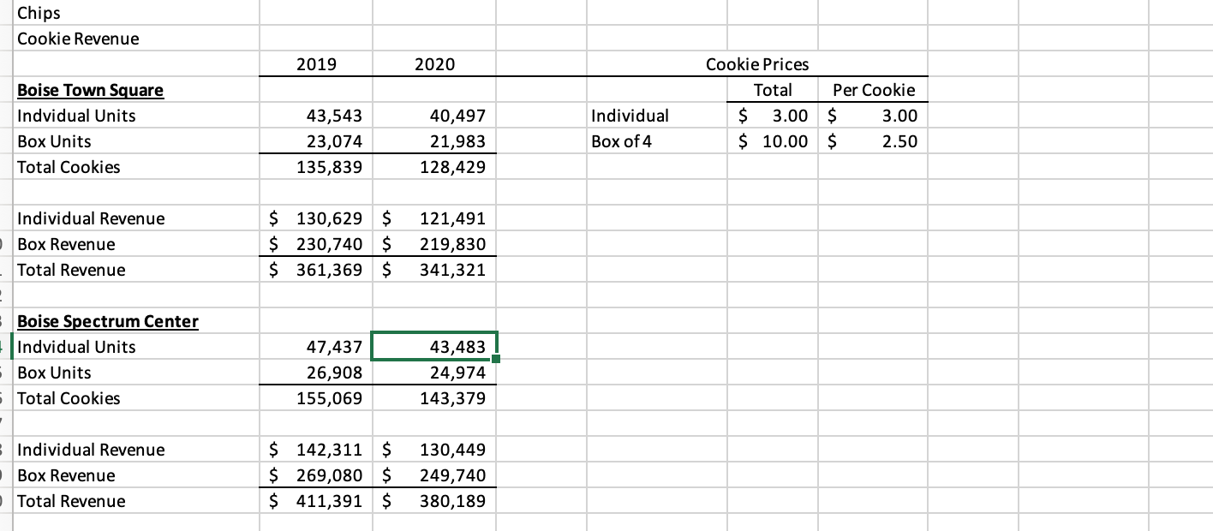This screenshot has width=1213, height=531.
Task: Click the 'Individual' price row label
Action: coord(656,116)
